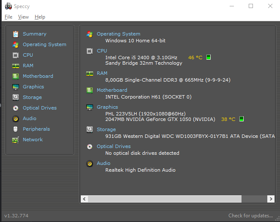
Task: Click the Optical Drives disc icon in summary pane
Action: click(x=90, y=147)
